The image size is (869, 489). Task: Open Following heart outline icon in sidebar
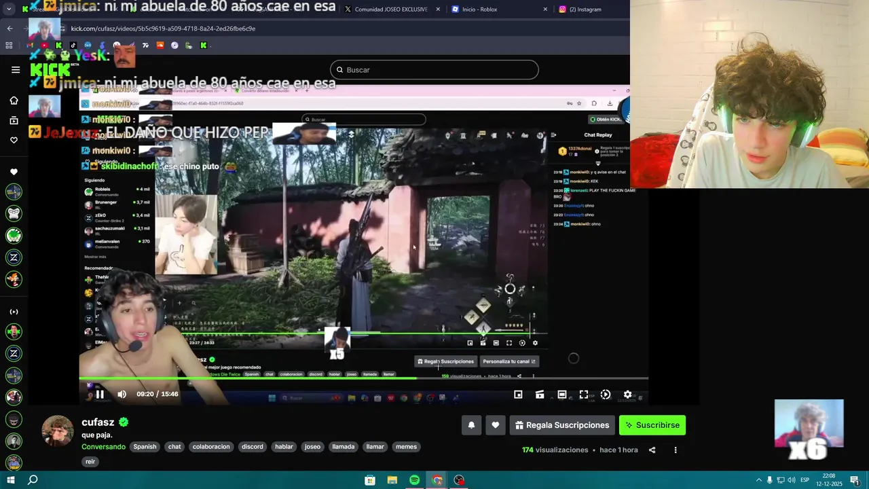[x=14, y=140]
